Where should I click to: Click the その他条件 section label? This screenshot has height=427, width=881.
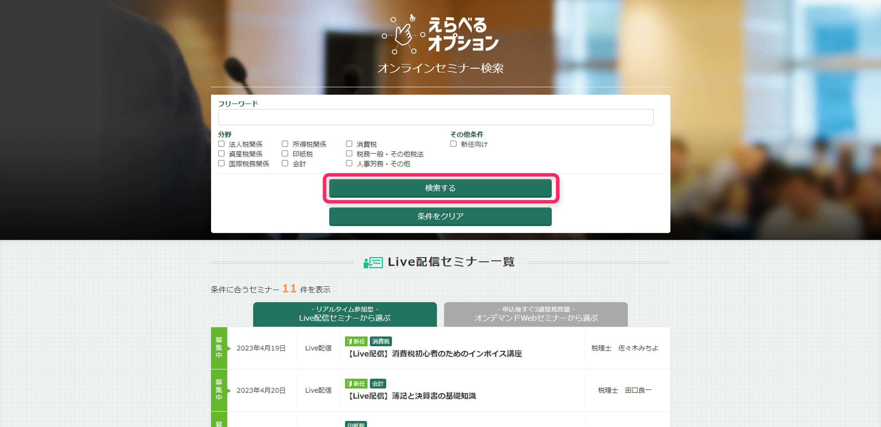click(466, 134)
